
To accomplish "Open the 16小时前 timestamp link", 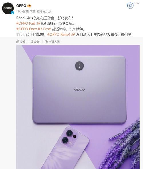I will point(22,11).
